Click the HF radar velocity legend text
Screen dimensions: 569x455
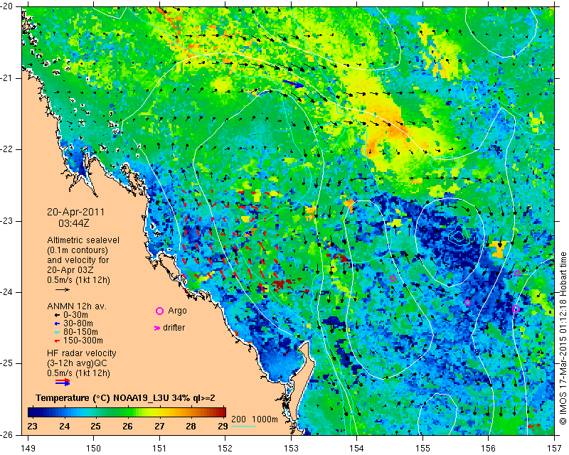82,353
